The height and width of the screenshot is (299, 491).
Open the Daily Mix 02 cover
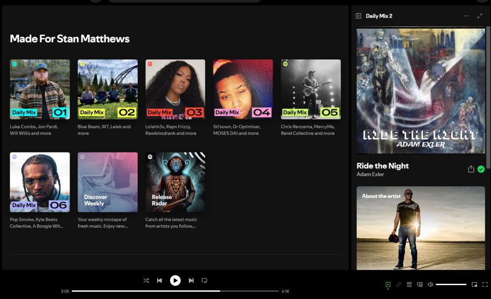[x=107, y=89]
